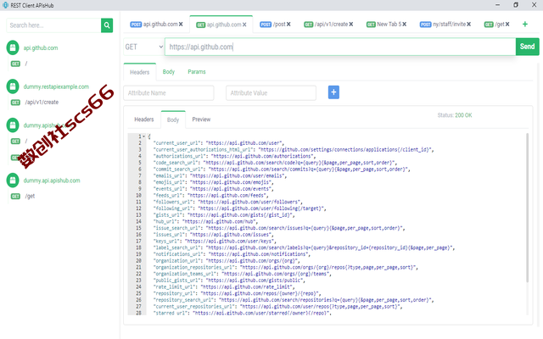Open the request Body tab
This screenshot has width=543, height=339.
coord(169,71)
